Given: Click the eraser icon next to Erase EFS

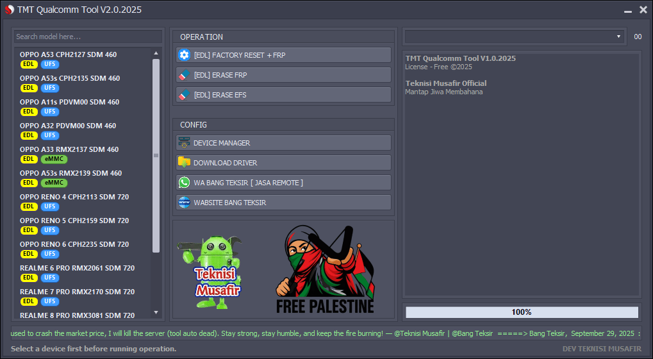Looking at the screenshot, I should (x=185, y=95).
